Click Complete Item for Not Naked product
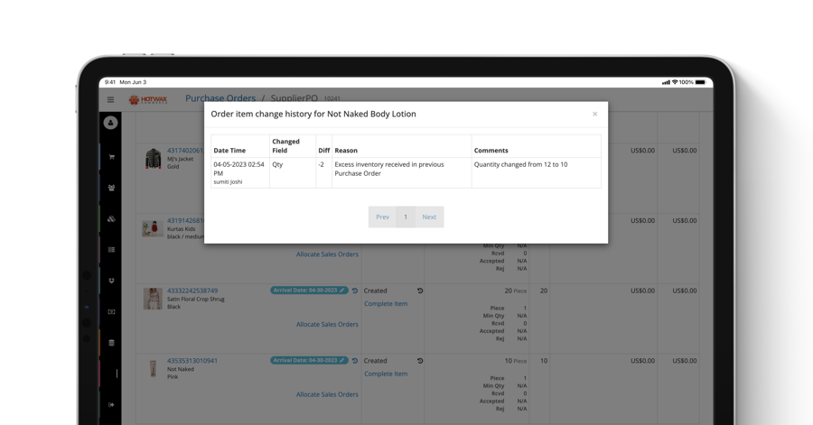 tap(386, 374)
